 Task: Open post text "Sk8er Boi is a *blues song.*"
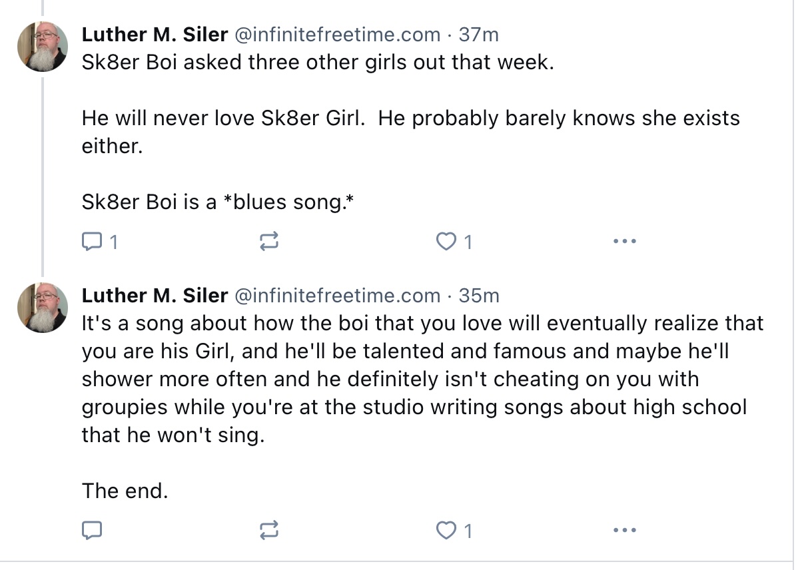pos(217,202)
